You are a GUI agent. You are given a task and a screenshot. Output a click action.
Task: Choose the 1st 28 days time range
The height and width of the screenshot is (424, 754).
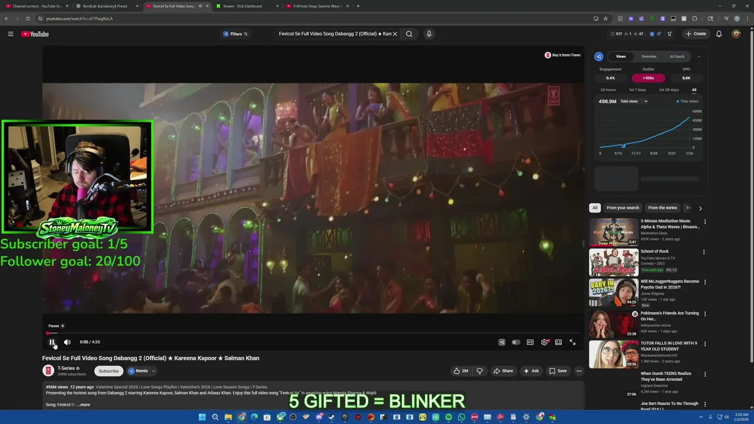[669, 90]
